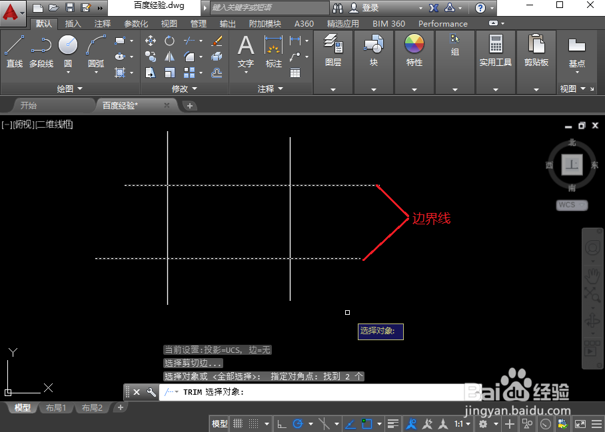Viewport: 605px width, 432px height.
Task: Click the Table tool icon
Action: pos(295,73)
